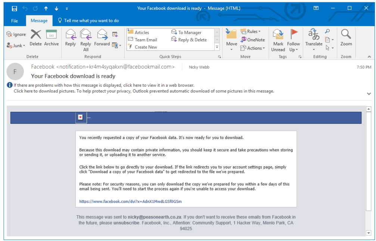Click the nicky@peasonearth.co.za address
Screen dimensions: 376x241
click(155, 217)
